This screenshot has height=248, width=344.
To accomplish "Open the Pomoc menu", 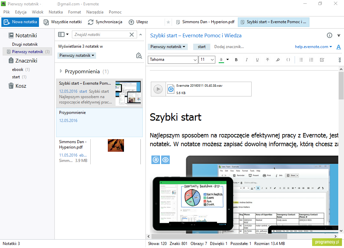I will pos(115,12).
